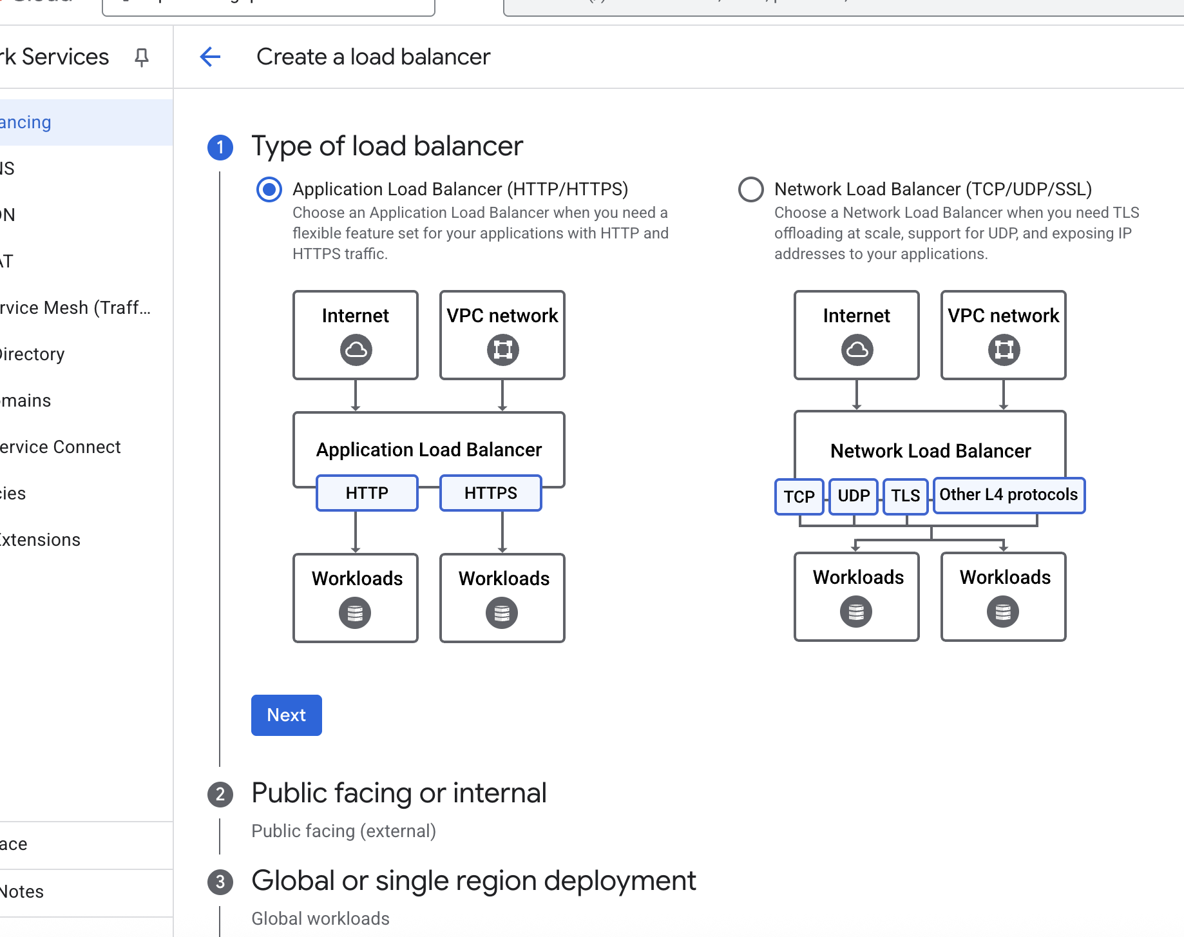Click VPC network icon in Network diagram

[x=1004, y=350]
